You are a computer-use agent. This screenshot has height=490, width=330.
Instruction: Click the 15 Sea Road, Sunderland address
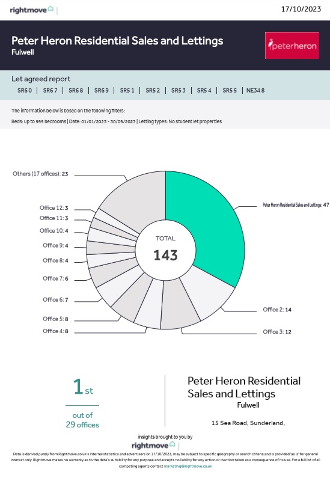coord(248,423)
